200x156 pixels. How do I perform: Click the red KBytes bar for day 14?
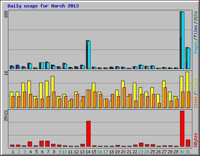click(88, 134)
